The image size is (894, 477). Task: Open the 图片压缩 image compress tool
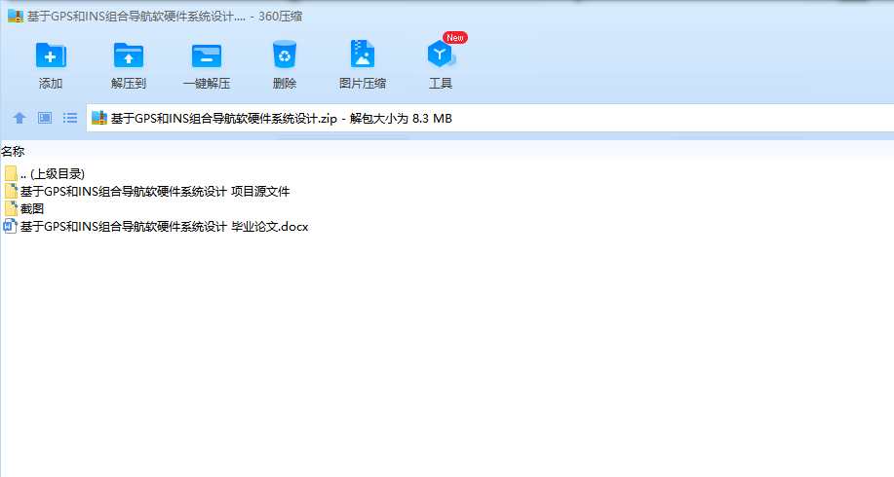coord(362,55)
